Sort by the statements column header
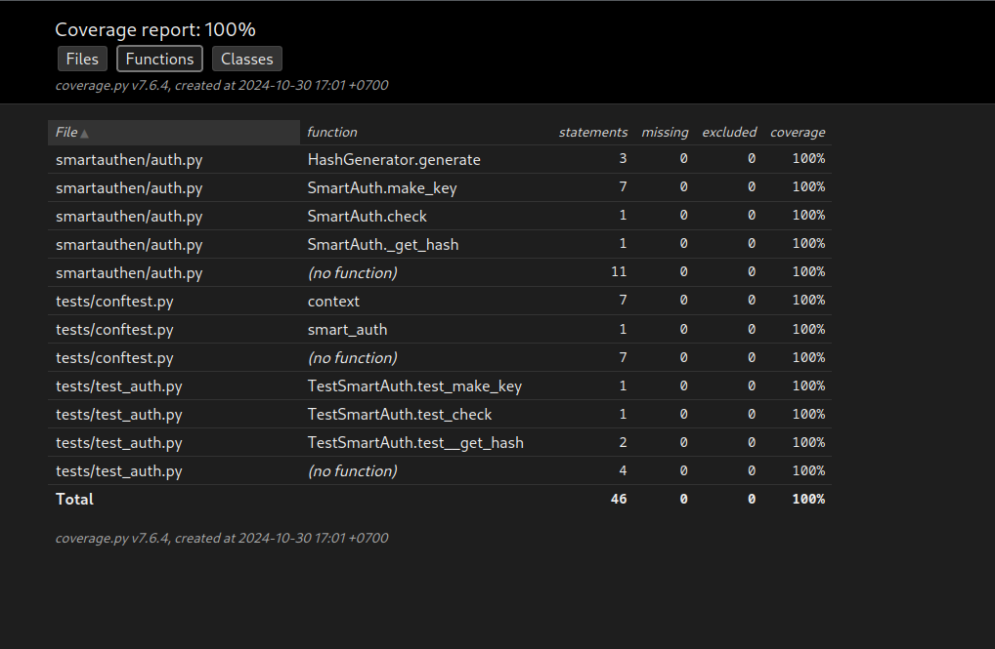 tap(592, 132)
